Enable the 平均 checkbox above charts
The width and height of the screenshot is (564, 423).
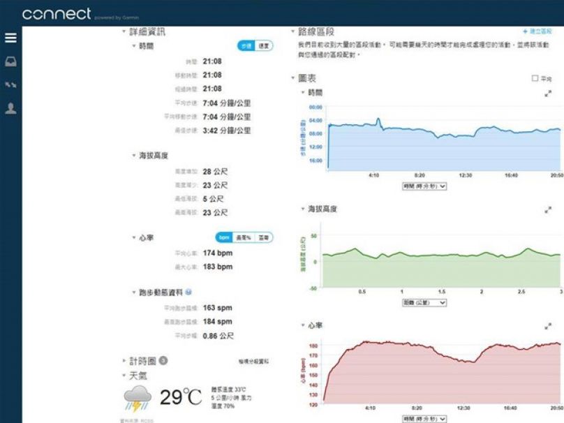535,79
